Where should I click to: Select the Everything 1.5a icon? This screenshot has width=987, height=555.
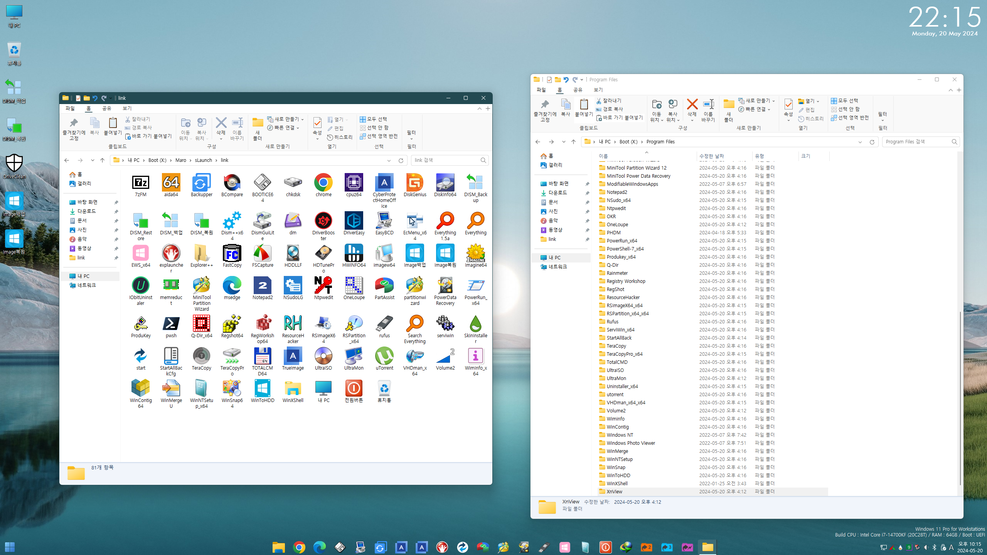(x=445, y=220)
